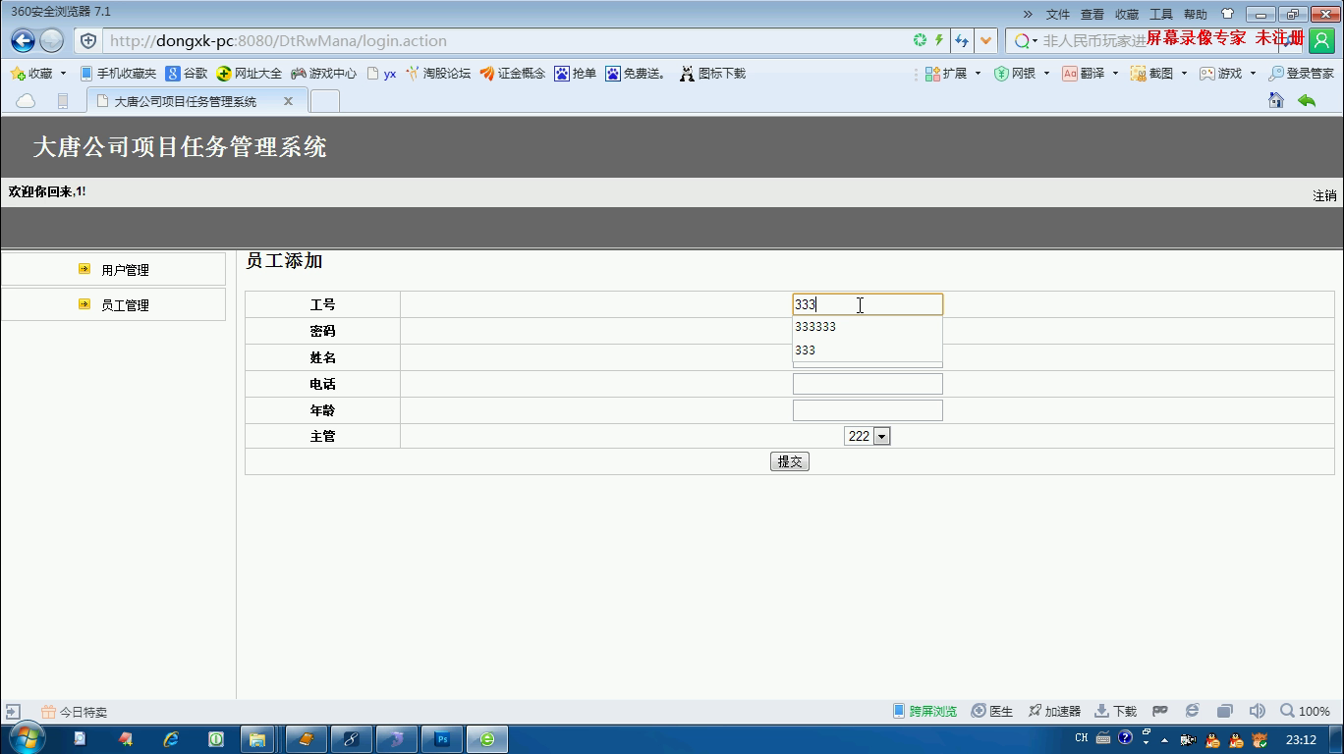Click the green undo closed tab arrow
Image resolution: width=1344 pixels, height=754 pixels.
click(x=1307, y=100)
